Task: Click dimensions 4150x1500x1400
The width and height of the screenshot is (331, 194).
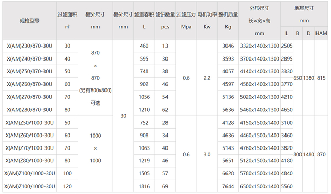Action: [x=260, y=123]
